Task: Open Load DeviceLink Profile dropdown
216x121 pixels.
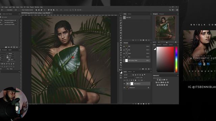Action: (11, 25)
